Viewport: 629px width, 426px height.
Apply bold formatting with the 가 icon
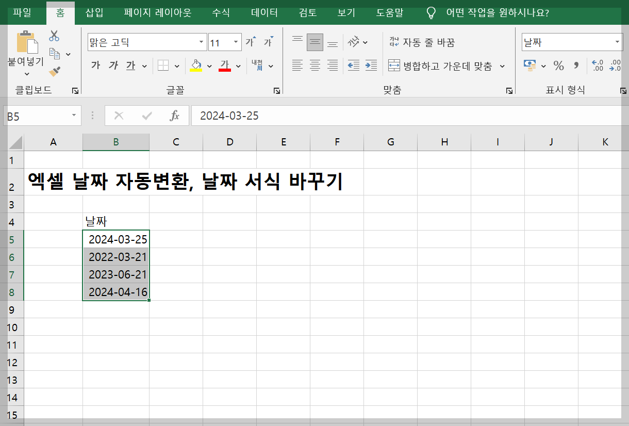(x=95, y=65)
